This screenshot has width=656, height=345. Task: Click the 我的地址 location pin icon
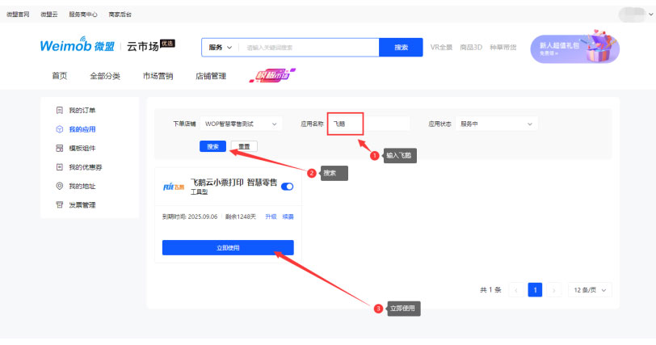point(59,186)
